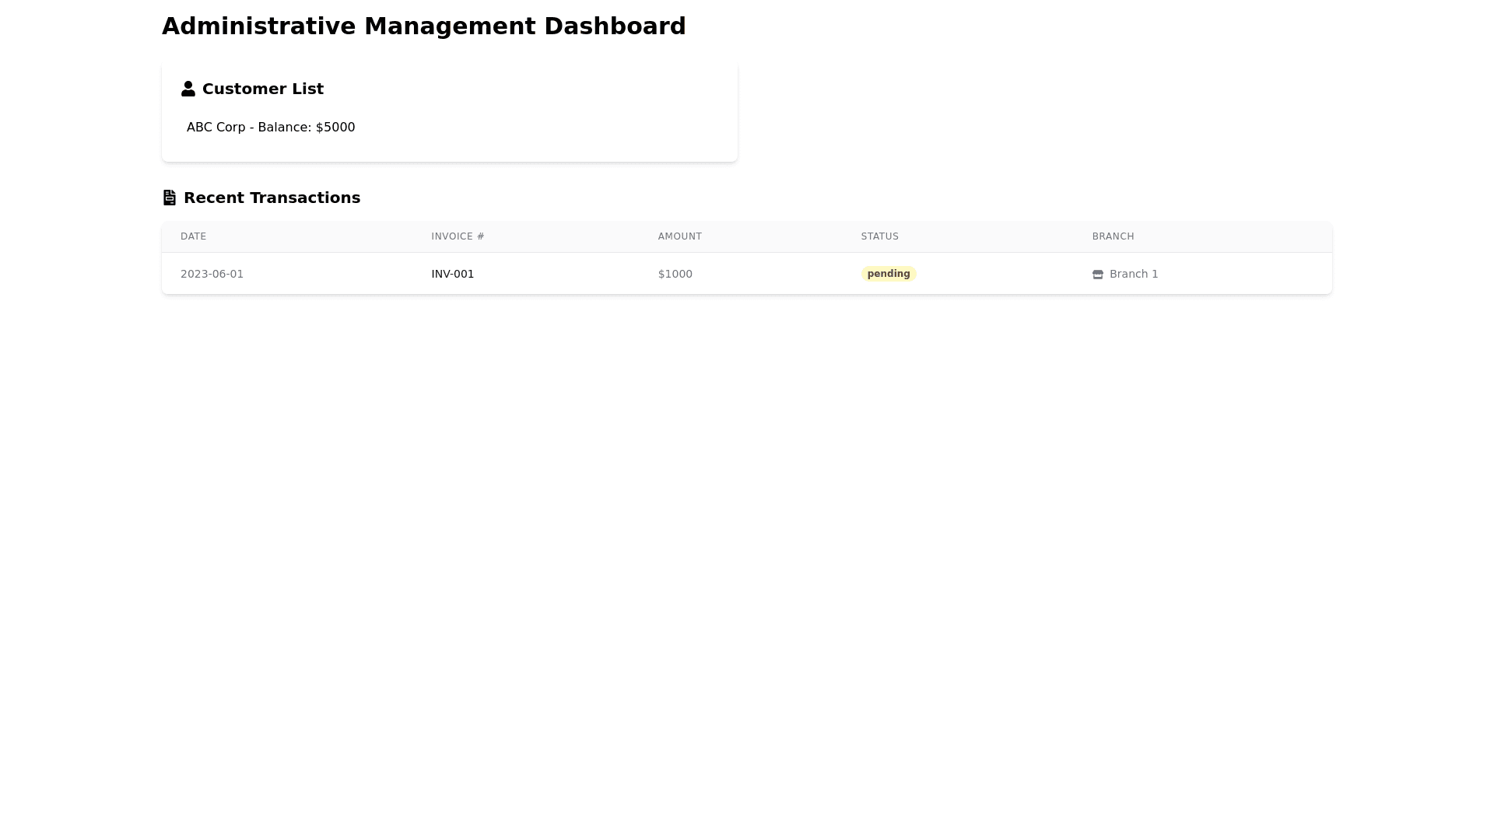This screenshot has height=840, width=1494.
Task: Click the Recent Transactions heading
Action: pos(272,198)
